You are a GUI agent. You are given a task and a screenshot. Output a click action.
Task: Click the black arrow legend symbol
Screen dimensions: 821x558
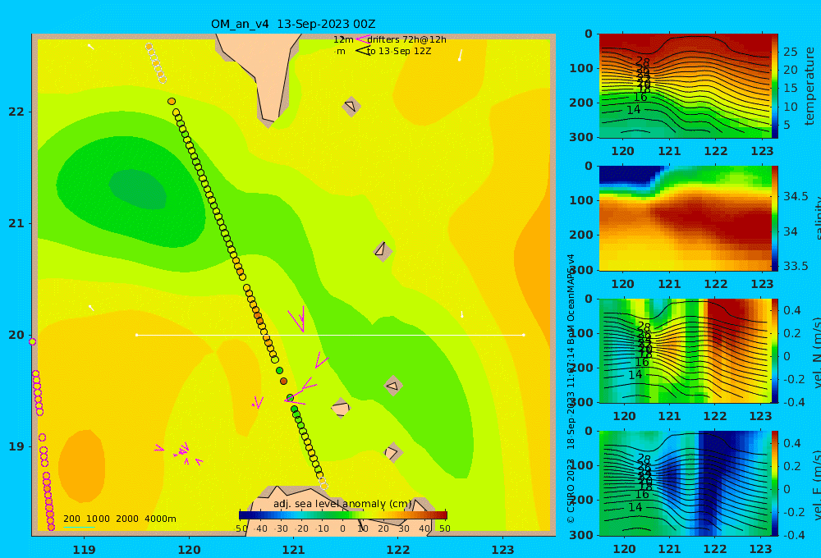(363, 51)
